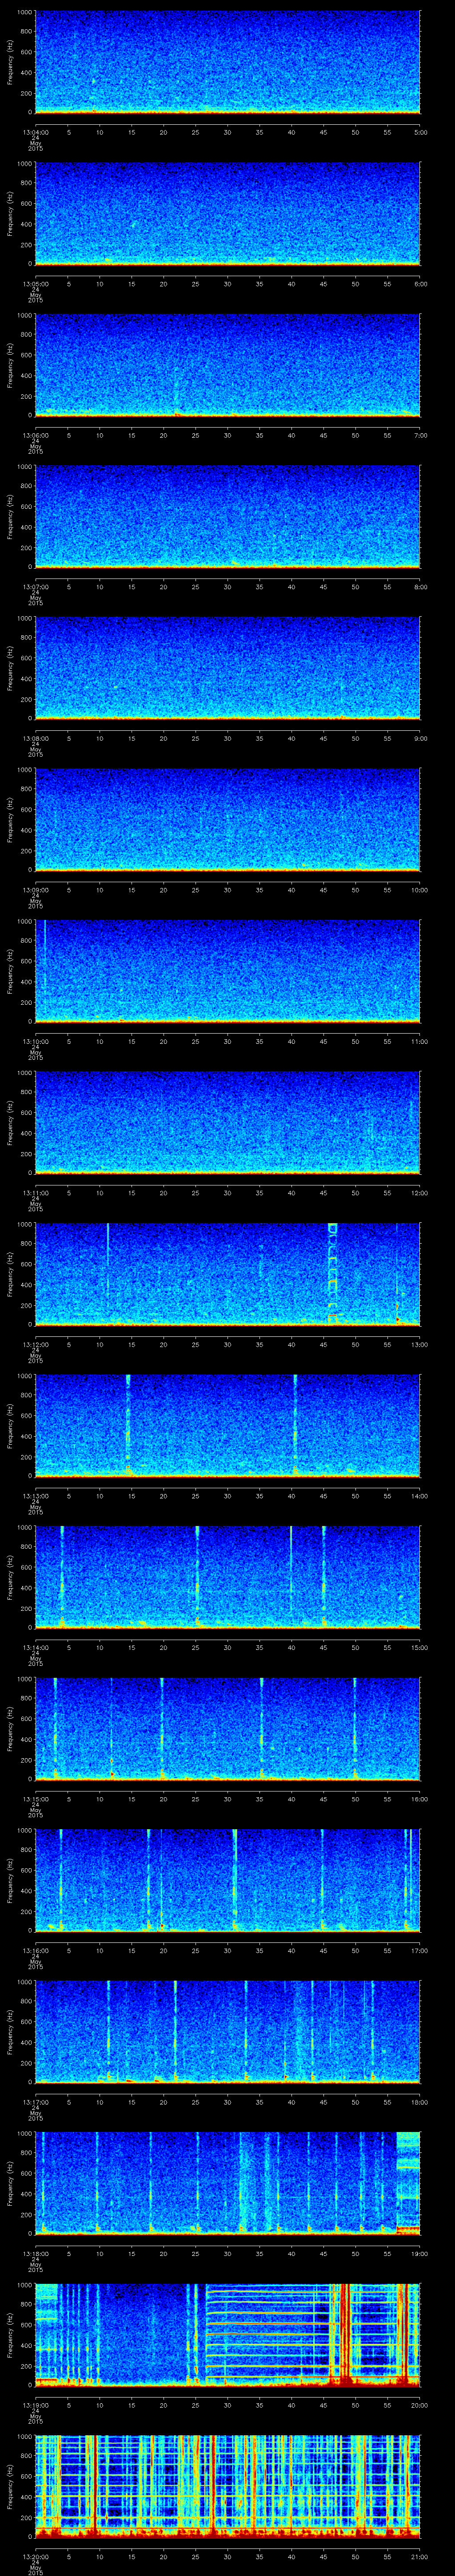Click the "13:11:00" start time label

[x=35, y=1193]
